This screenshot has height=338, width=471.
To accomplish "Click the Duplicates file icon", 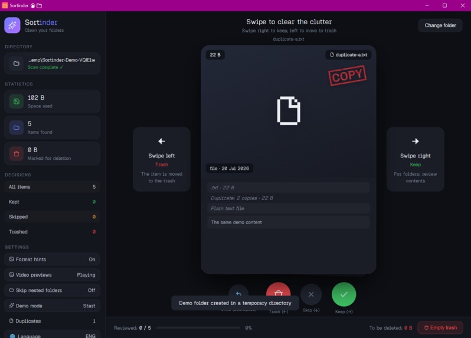I will point(11,321).
